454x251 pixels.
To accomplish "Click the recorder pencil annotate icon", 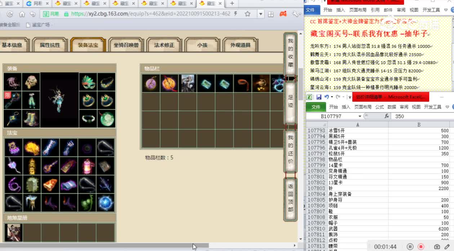I will coord(447,247).
